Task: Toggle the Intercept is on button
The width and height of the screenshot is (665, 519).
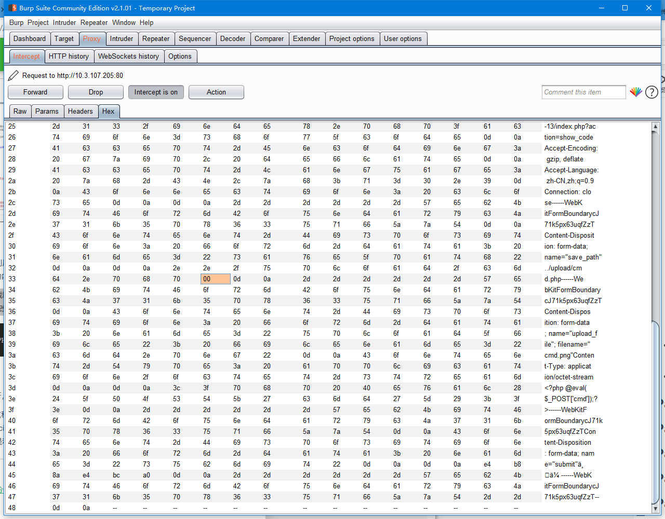Action: [x=156, y=92]
